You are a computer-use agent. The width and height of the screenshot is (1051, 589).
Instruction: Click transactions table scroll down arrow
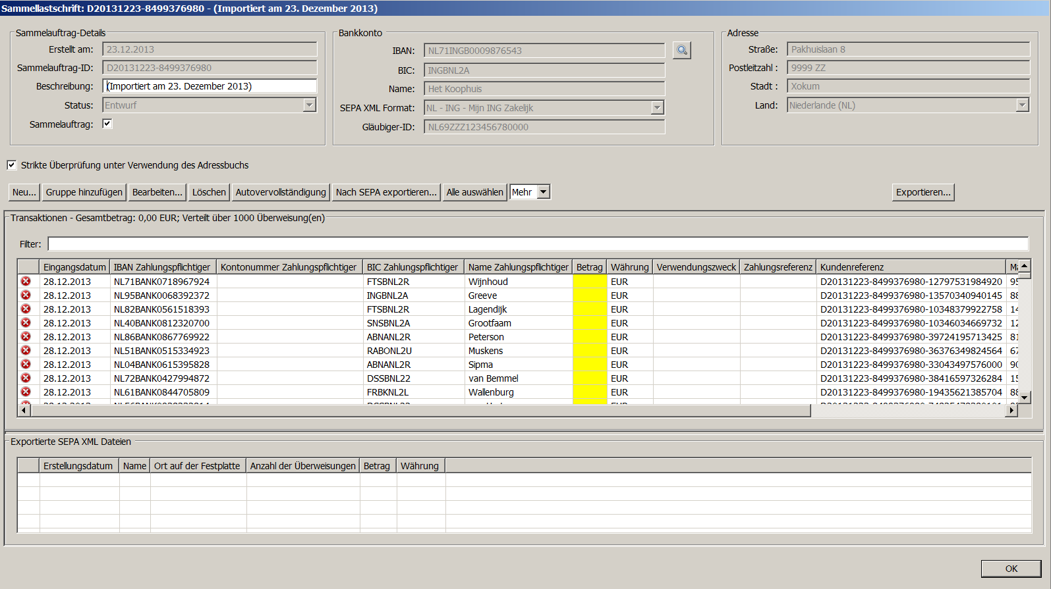tap(1025, 397)
